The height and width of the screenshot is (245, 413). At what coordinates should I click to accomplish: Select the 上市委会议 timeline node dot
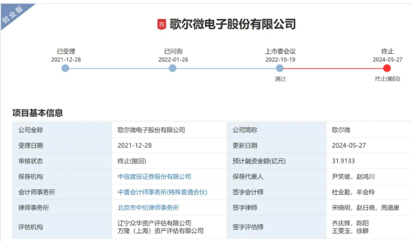click(280, 69)
